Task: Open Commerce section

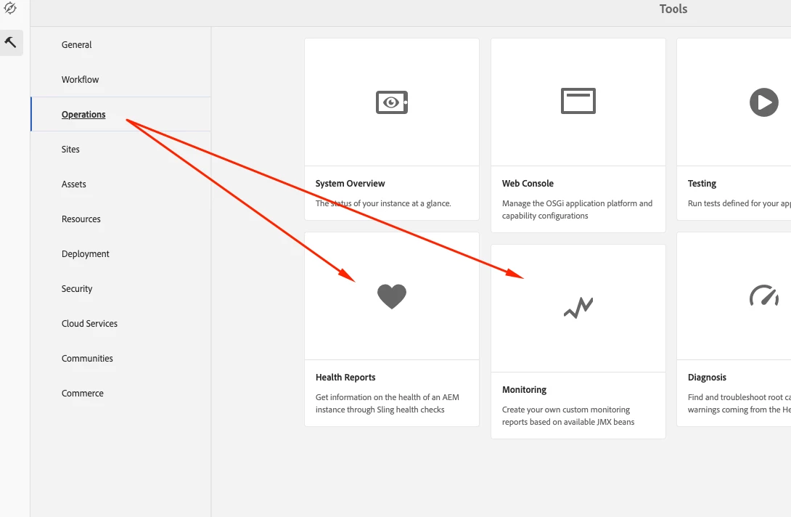Action: [82, 393]
